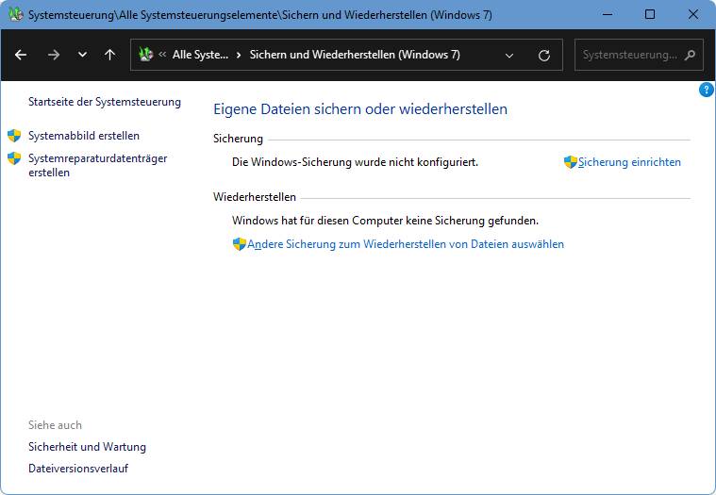Open 'Sicherheit und Wartung' link
Image resolution: width=716 pixels, height=495 pixels.
click(x=87, y=447)
